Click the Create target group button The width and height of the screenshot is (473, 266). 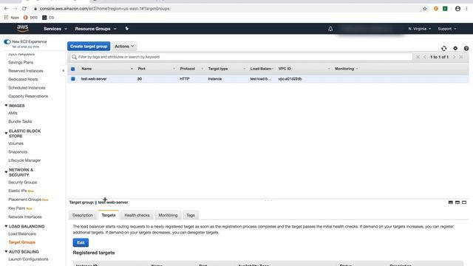pyautogui.click(x=89, y=46)
